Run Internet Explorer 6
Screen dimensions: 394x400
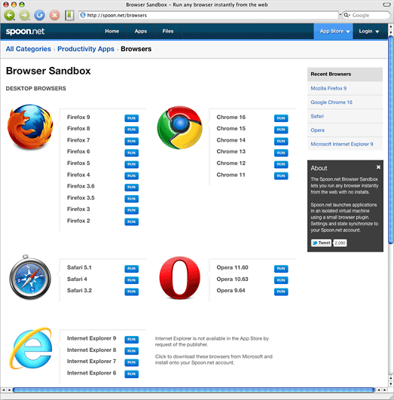click(131, 374)
